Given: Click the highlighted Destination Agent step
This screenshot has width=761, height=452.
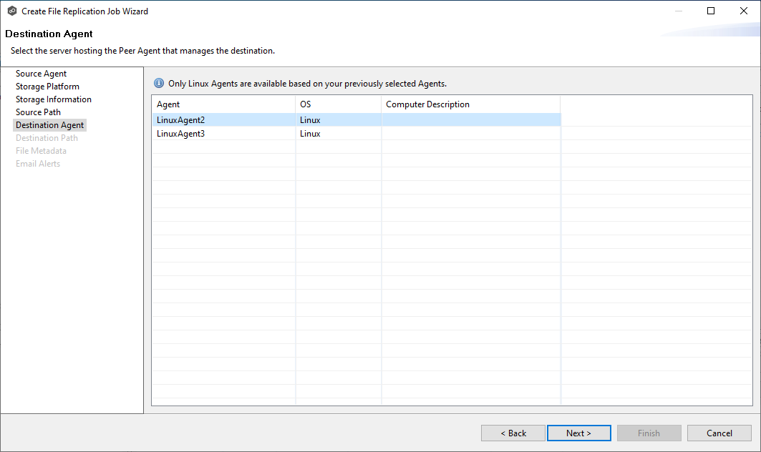Looking at the screenshot, I should [x=49, y=124].
